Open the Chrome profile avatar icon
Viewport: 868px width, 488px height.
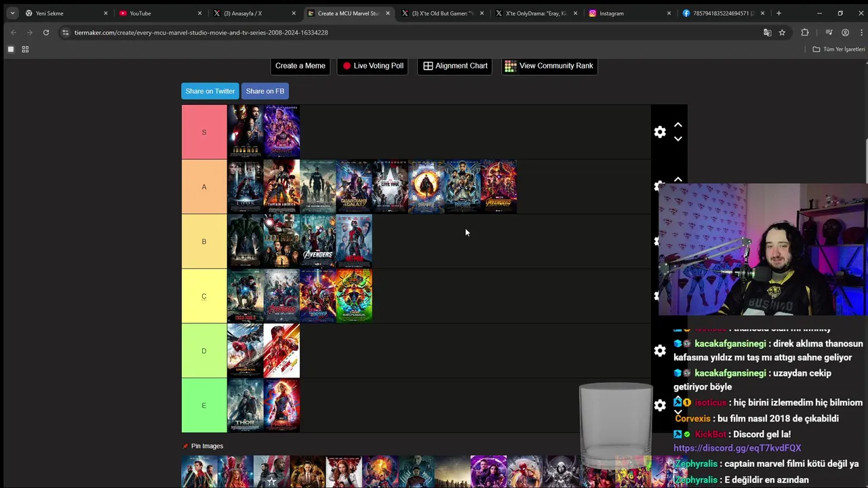(845, 33)
